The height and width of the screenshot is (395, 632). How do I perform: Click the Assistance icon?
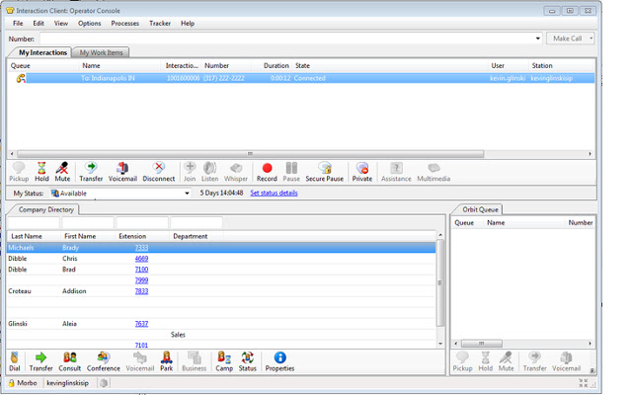(x=396, y=172)
